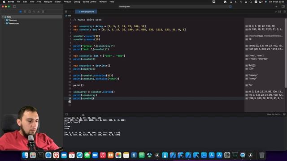Image resolution: width=287 pixels, height=161 pixels.
Task: Open the editor options lines icon
Action: (x=280, y=12)
